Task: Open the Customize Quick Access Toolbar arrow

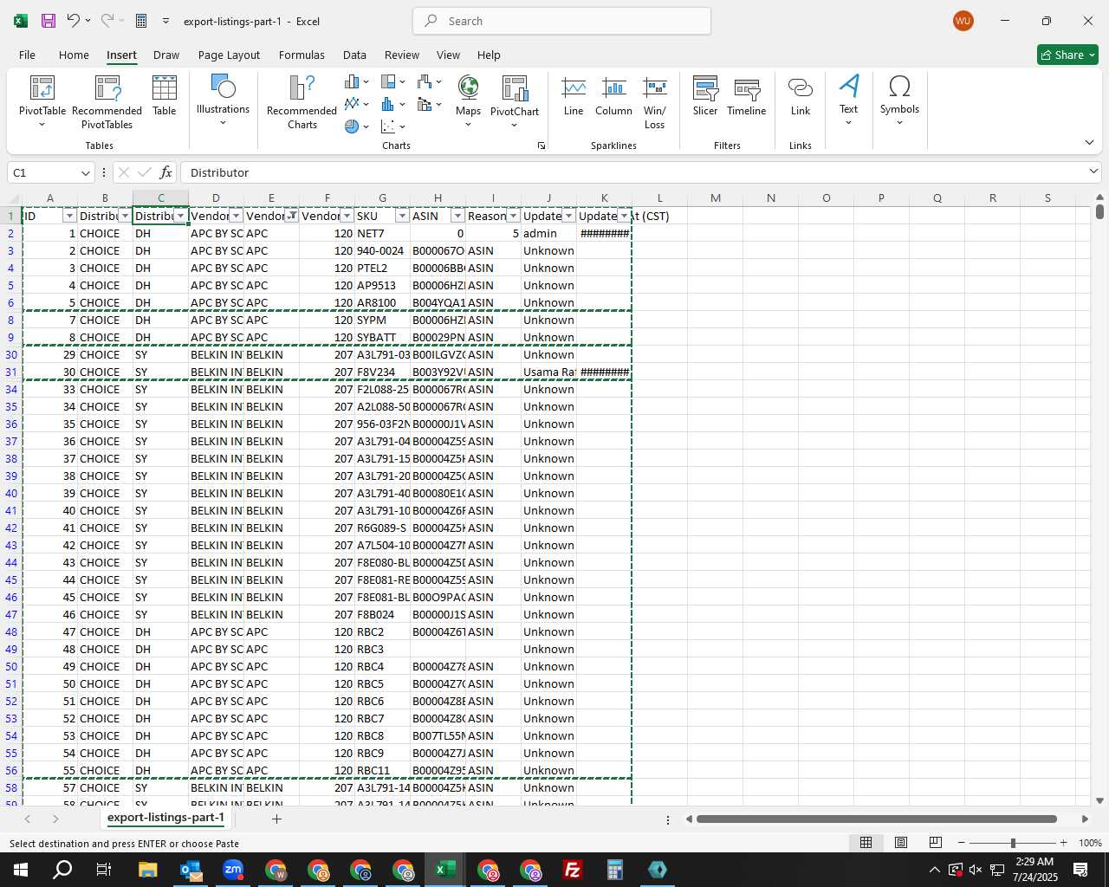Action: coord(165,21)
